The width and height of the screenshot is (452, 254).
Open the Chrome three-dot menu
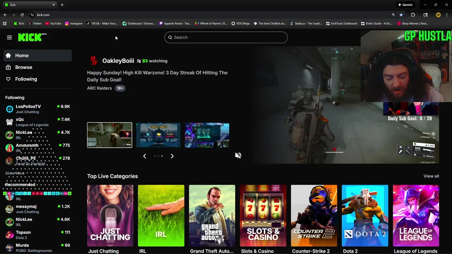(447, 15)
